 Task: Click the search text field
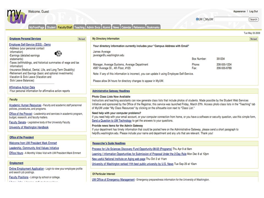(x=231, y=19)
